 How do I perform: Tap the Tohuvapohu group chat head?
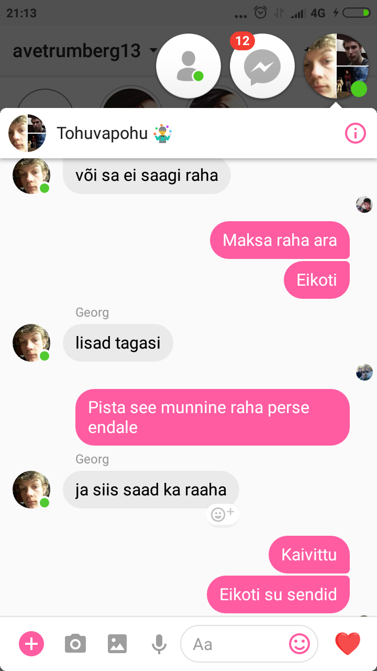coord(336,67)
